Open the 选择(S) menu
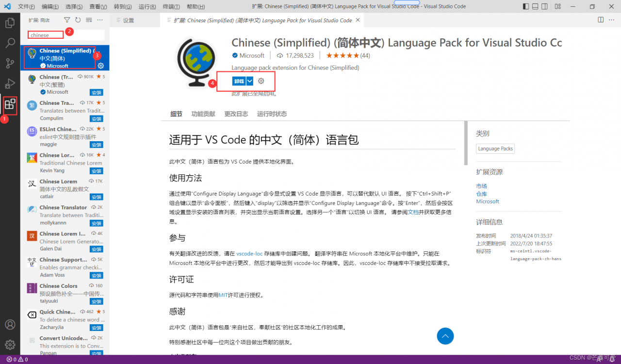The width and height of the screenshot is (621, 364). pos(74,7)
